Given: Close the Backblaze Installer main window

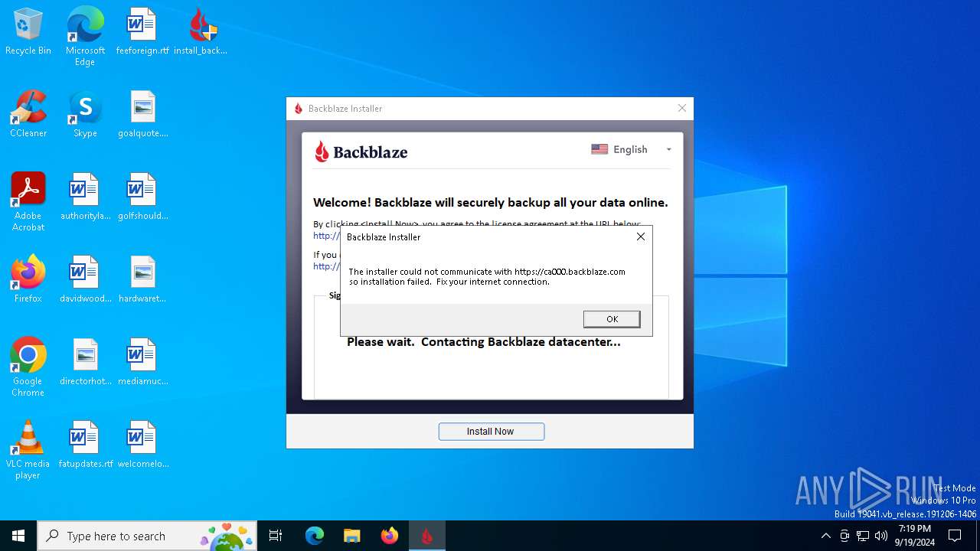Looking at the screenshot, I should (682, 108).
